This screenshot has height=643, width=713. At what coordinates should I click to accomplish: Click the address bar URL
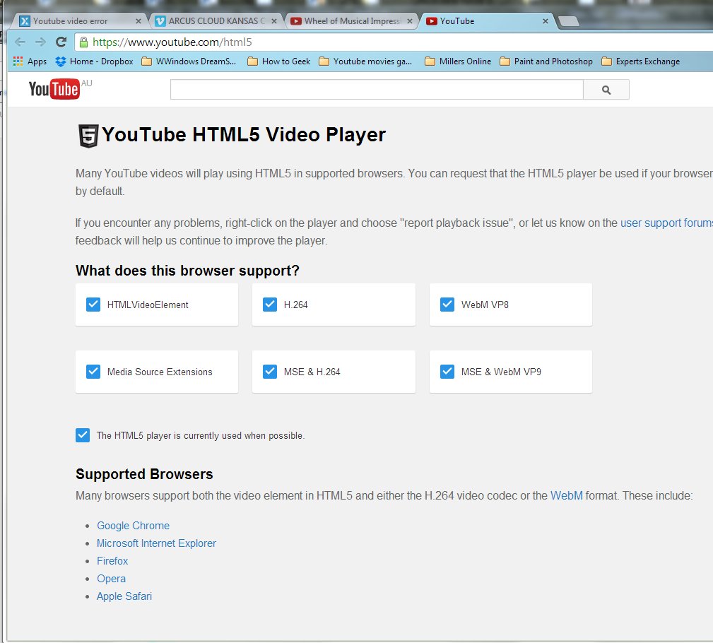(x=172, y=42)
